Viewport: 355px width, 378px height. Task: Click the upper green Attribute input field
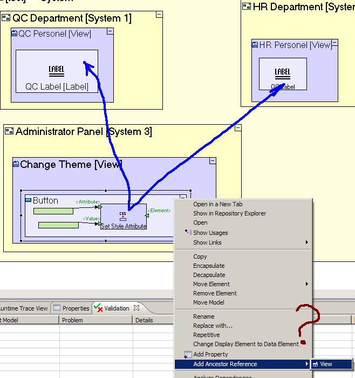(53, 211)
